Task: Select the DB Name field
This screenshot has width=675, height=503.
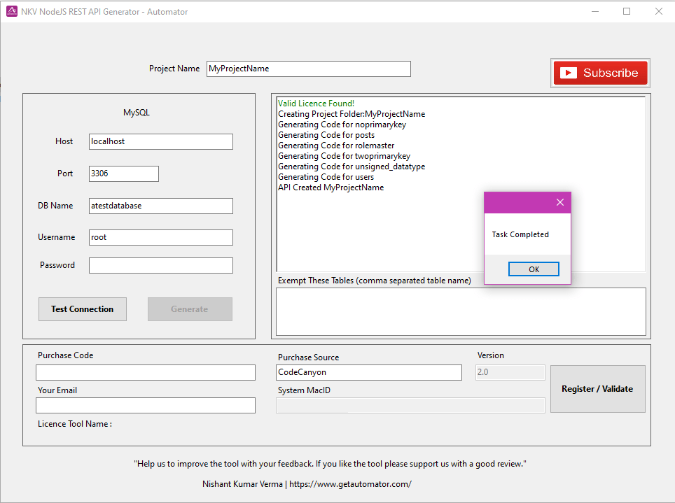Action: [x=160, y=206]
